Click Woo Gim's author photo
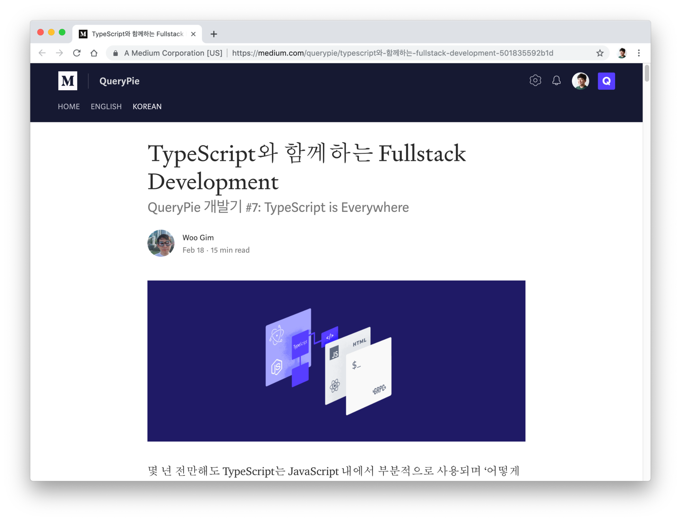 coord(161,243)
